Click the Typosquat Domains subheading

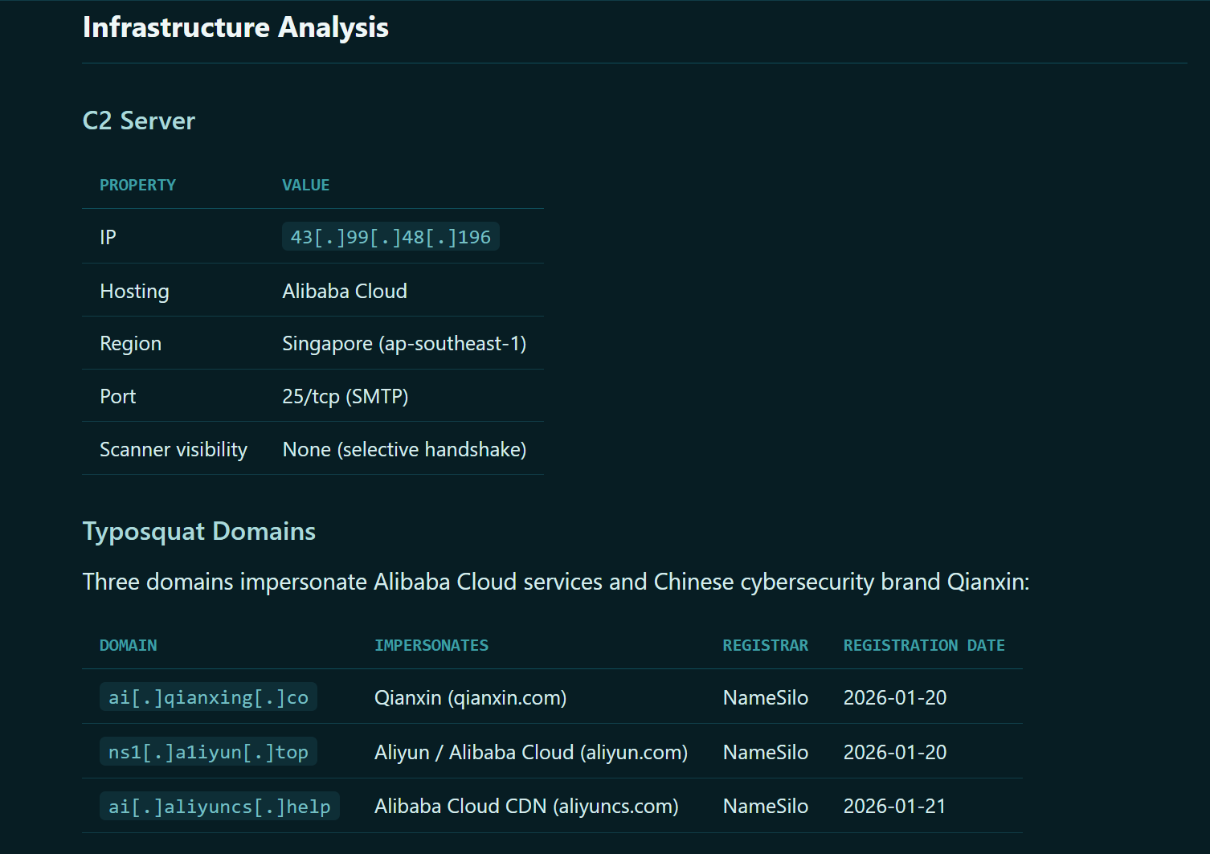click(199, 531)
